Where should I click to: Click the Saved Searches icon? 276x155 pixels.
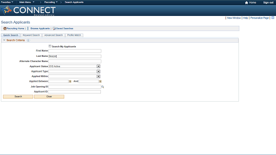point(54,28)
